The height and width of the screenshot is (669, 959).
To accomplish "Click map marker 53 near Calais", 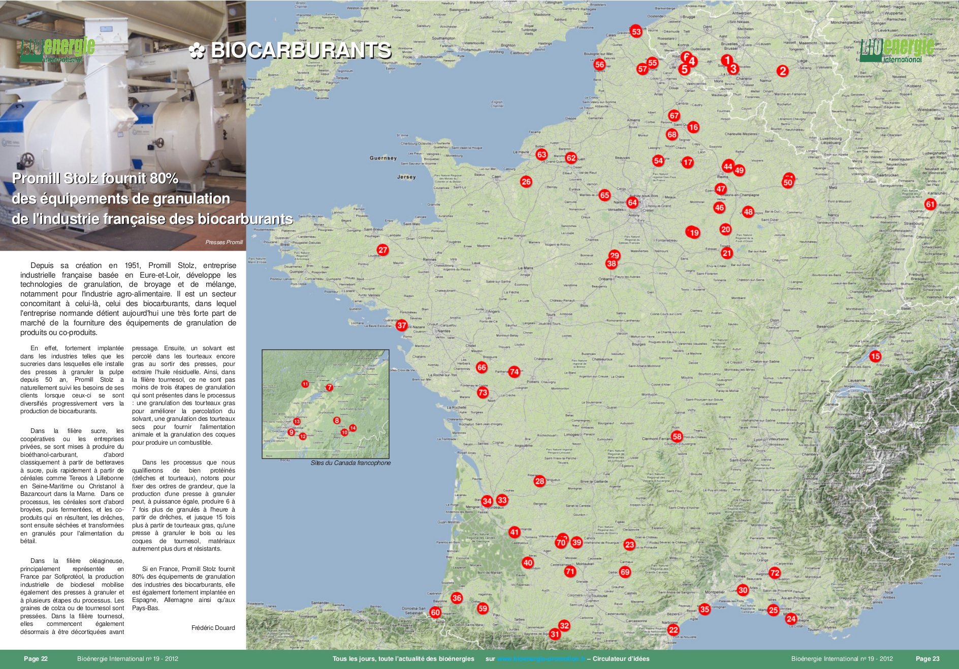I will click(636, 31).
